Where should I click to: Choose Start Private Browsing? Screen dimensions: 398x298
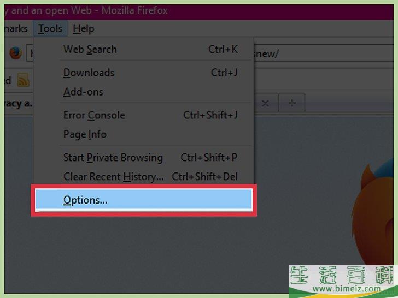tap(144, 157)
